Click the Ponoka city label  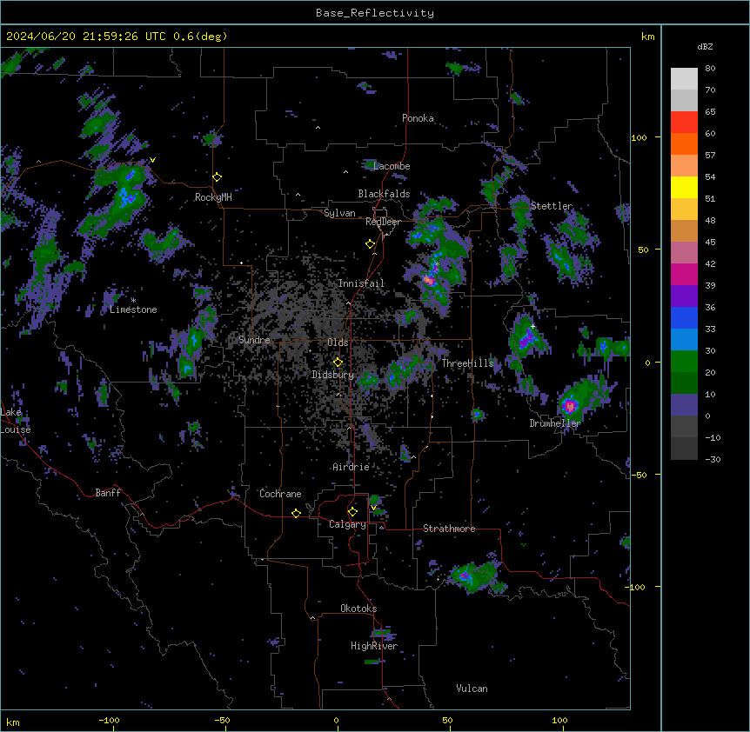point(418,118)
